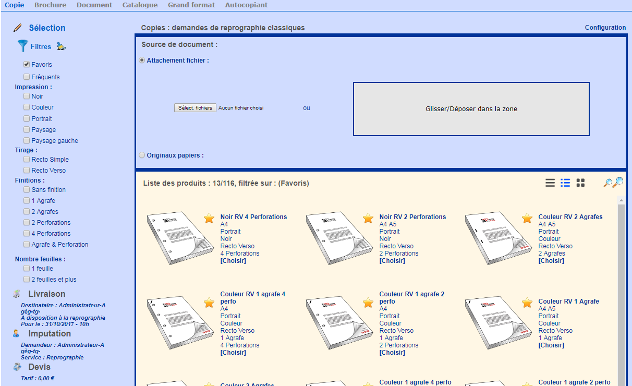This screenshot has width=632, height=386.
Task: Click Choisir under Couleur RV 1 agrafe 2 perfo
Action: tap(392, 353)
